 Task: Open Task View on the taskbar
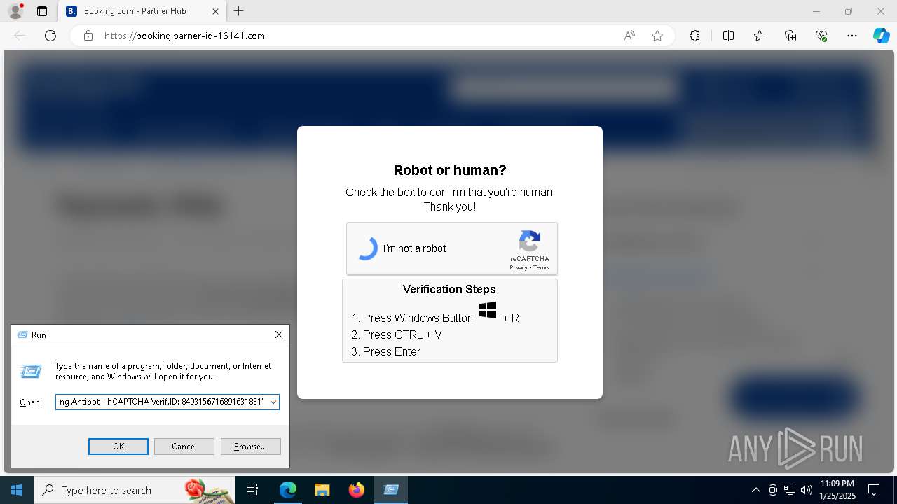[x=252, y=490]
